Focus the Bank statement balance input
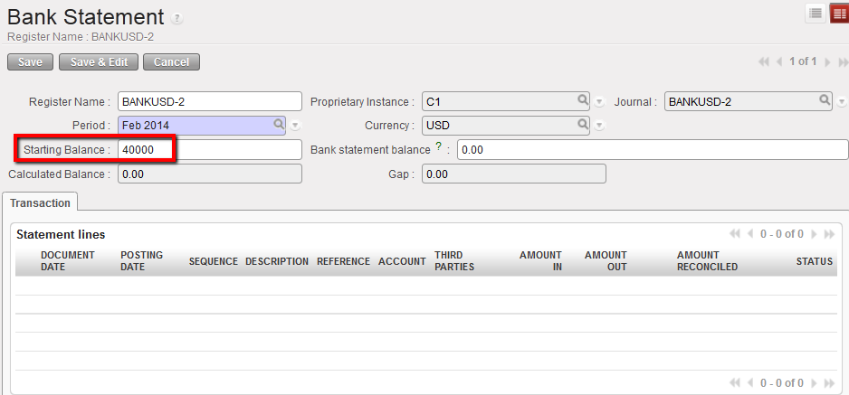 tap(652, 149)
